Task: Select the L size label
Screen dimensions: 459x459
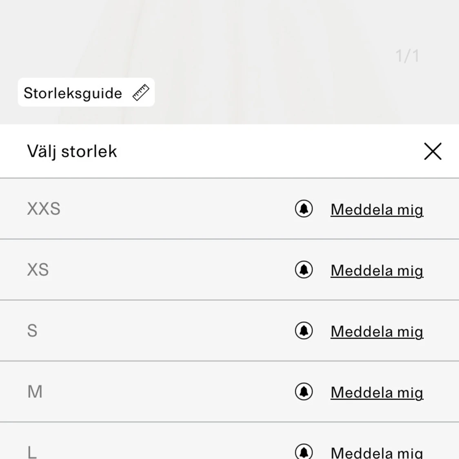Action: [x=32, y=452]
